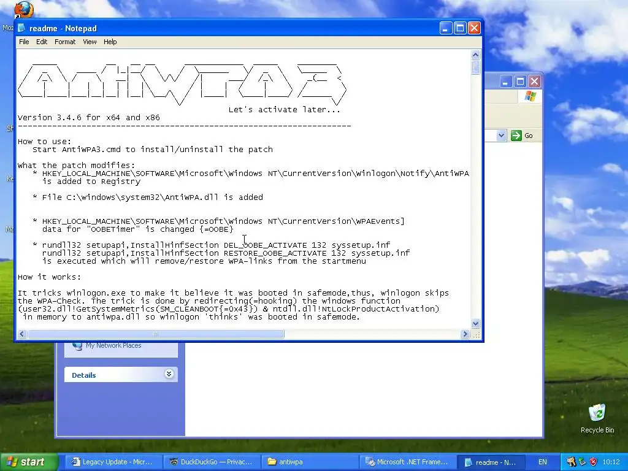Click the 'is executed which will remove/restore WPA-links' line
The image size is (628, 471).
click(204, 261)
